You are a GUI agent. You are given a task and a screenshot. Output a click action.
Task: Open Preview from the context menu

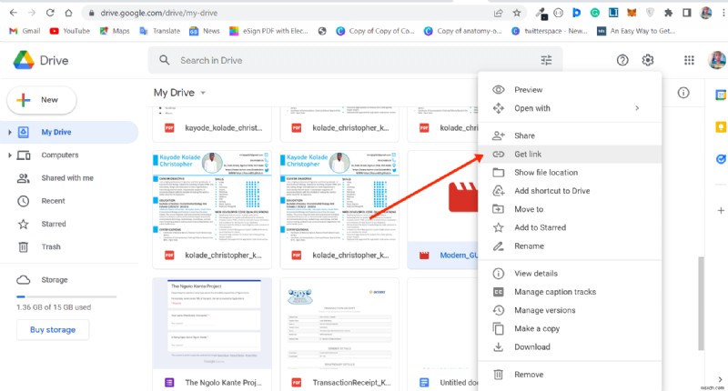click(x=570, y=89)
